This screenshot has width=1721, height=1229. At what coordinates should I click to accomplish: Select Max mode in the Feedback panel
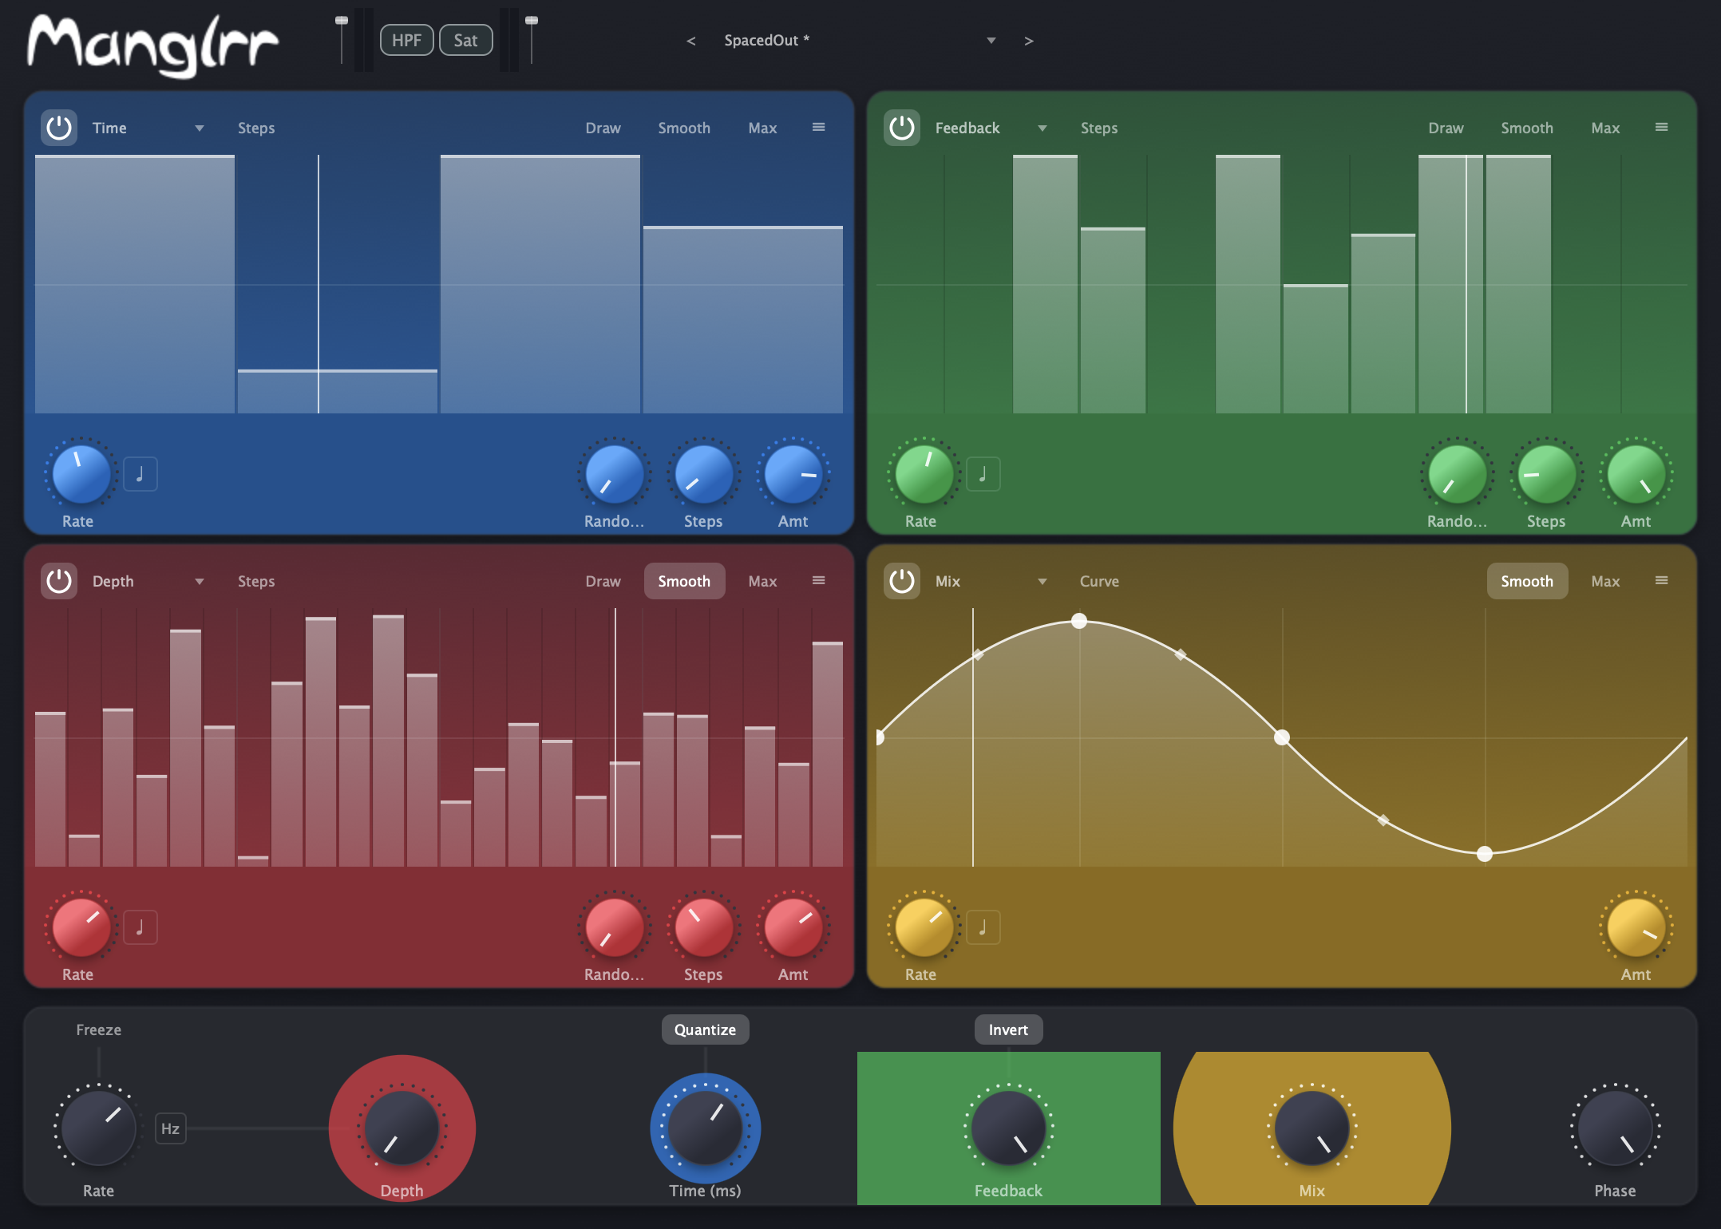[x=1604, y=128]
